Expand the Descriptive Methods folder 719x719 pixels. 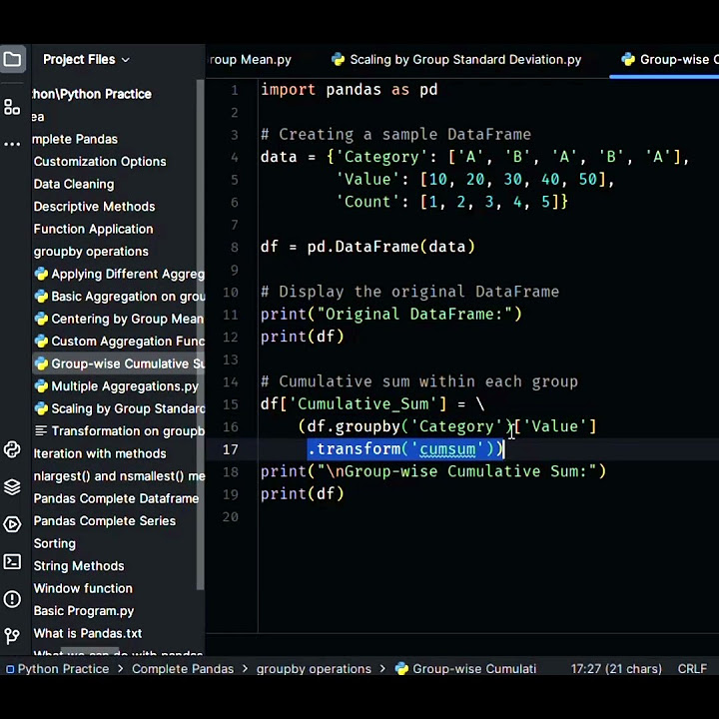coord(94,207)
